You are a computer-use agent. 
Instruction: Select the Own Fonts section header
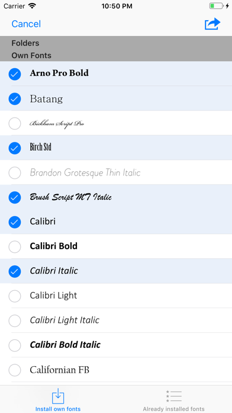(31, 55)
